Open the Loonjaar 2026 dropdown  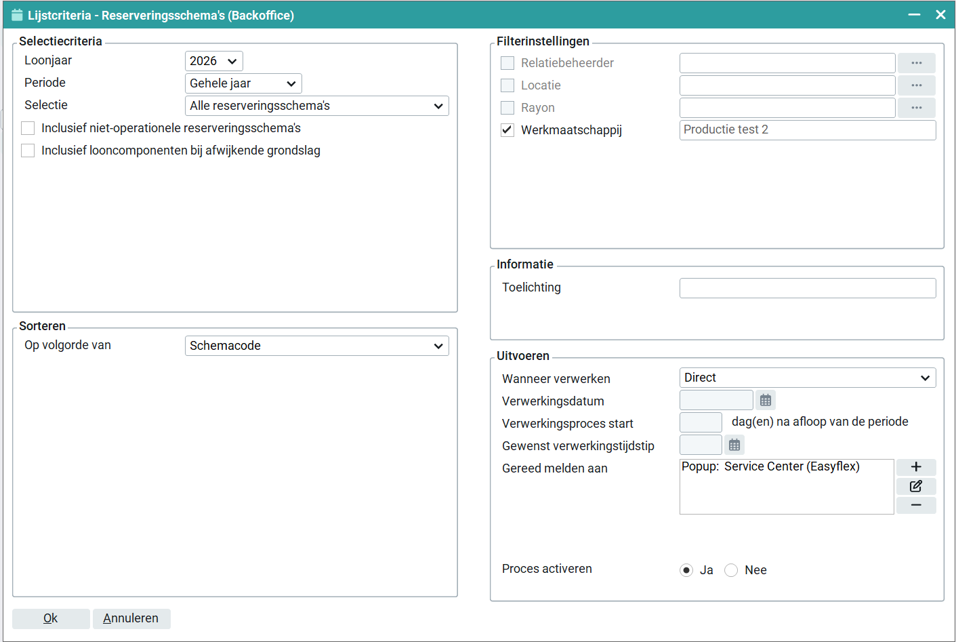click(x=214, y=61)
